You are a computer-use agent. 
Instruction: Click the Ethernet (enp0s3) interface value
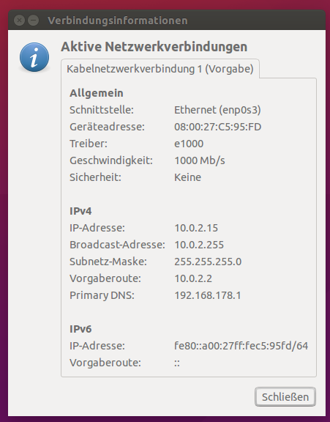[x=217, y=110]
